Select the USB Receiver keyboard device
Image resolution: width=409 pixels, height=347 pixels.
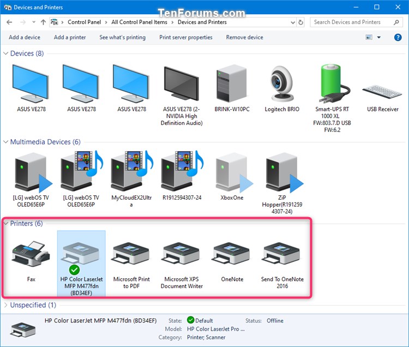[382, 91]
